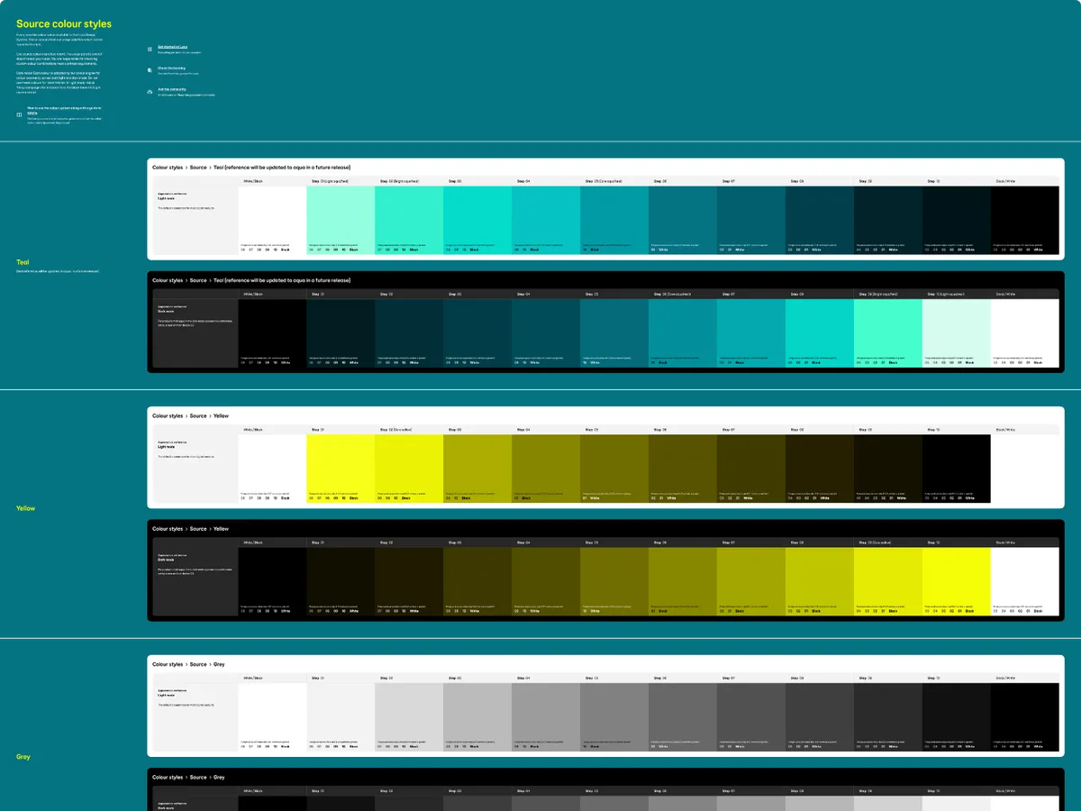Image resolution: width=1081 pixels, height=811 pixels.
Task: Click the grid icon beside the Get started link
Action: 150,49
